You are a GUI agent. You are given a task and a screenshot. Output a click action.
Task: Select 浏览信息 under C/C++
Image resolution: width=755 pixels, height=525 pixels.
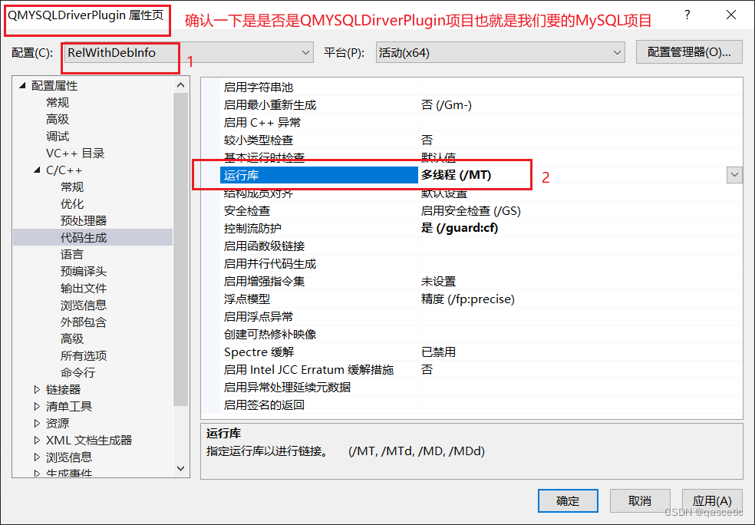click(x=84, y=305)
